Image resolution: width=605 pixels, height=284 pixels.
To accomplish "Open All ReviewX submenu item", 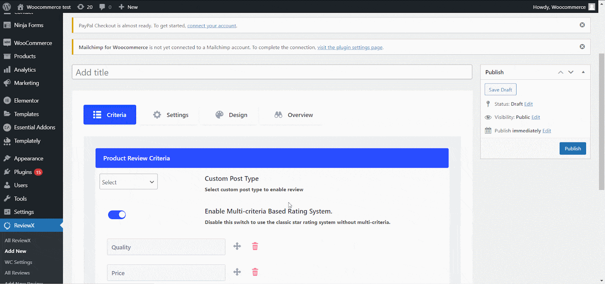I will [17, 240].
